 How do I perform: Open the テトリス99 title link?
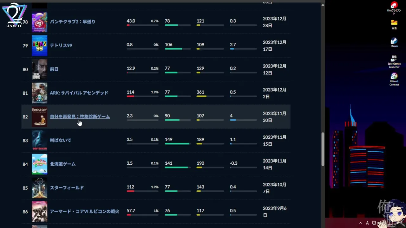61,45
